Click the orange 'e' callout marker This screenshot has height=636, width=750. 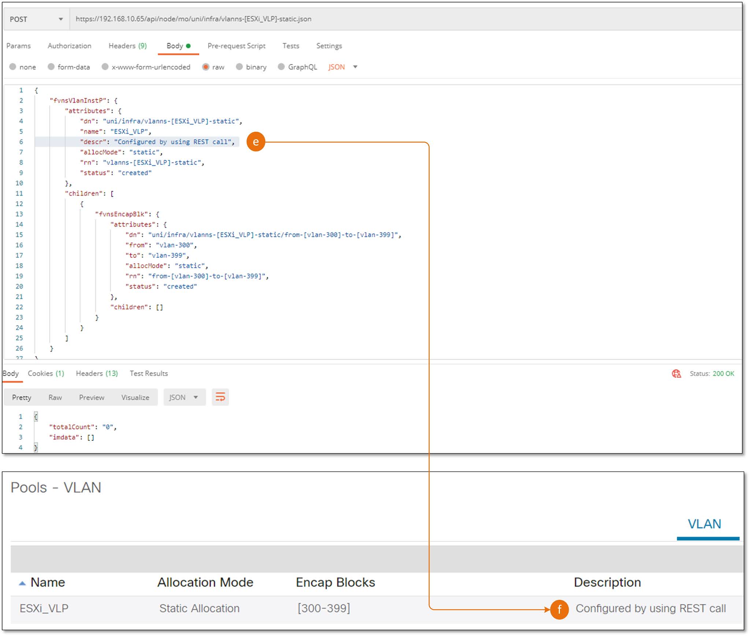(x=256, y=142)
